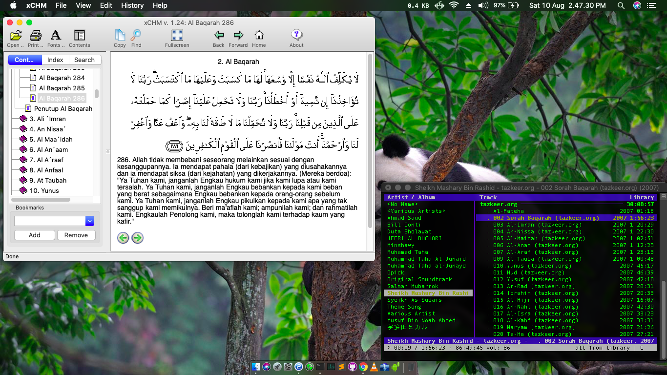
Task: Click the Print toolbar icon
Action: [35, 36]
